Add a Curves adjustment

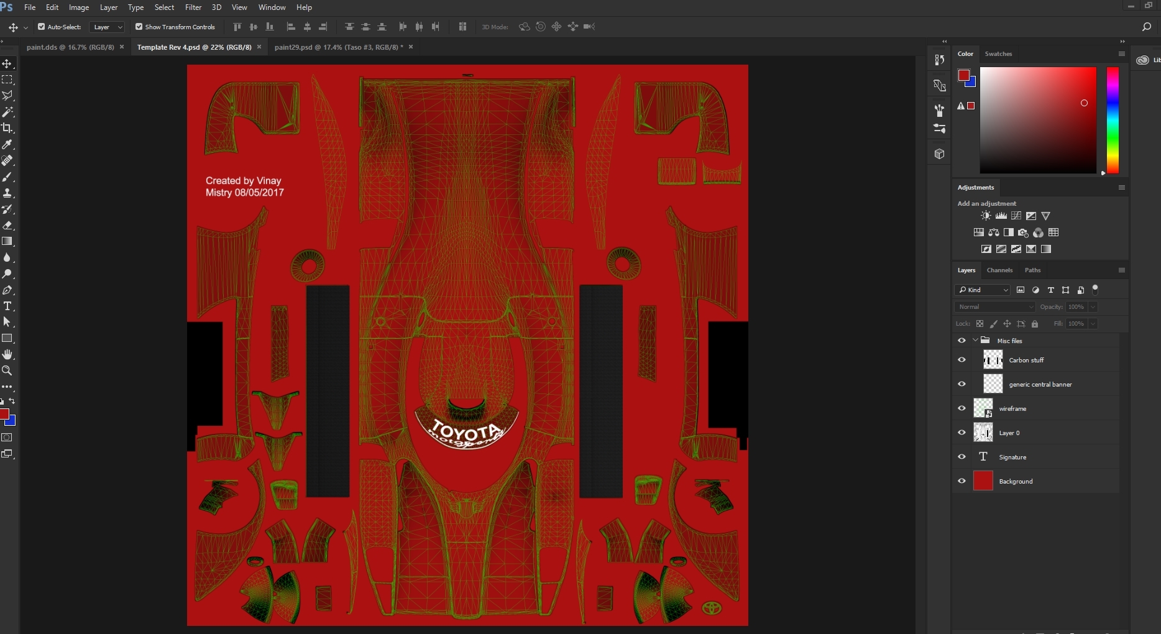[1016, 216]
